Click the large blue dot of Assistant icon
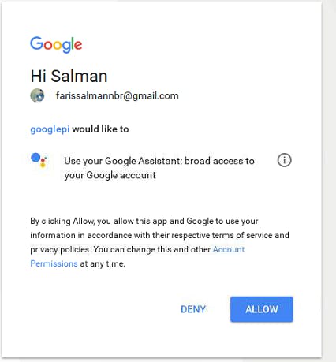The image size is (336, 362). click(x=35, y=158)
